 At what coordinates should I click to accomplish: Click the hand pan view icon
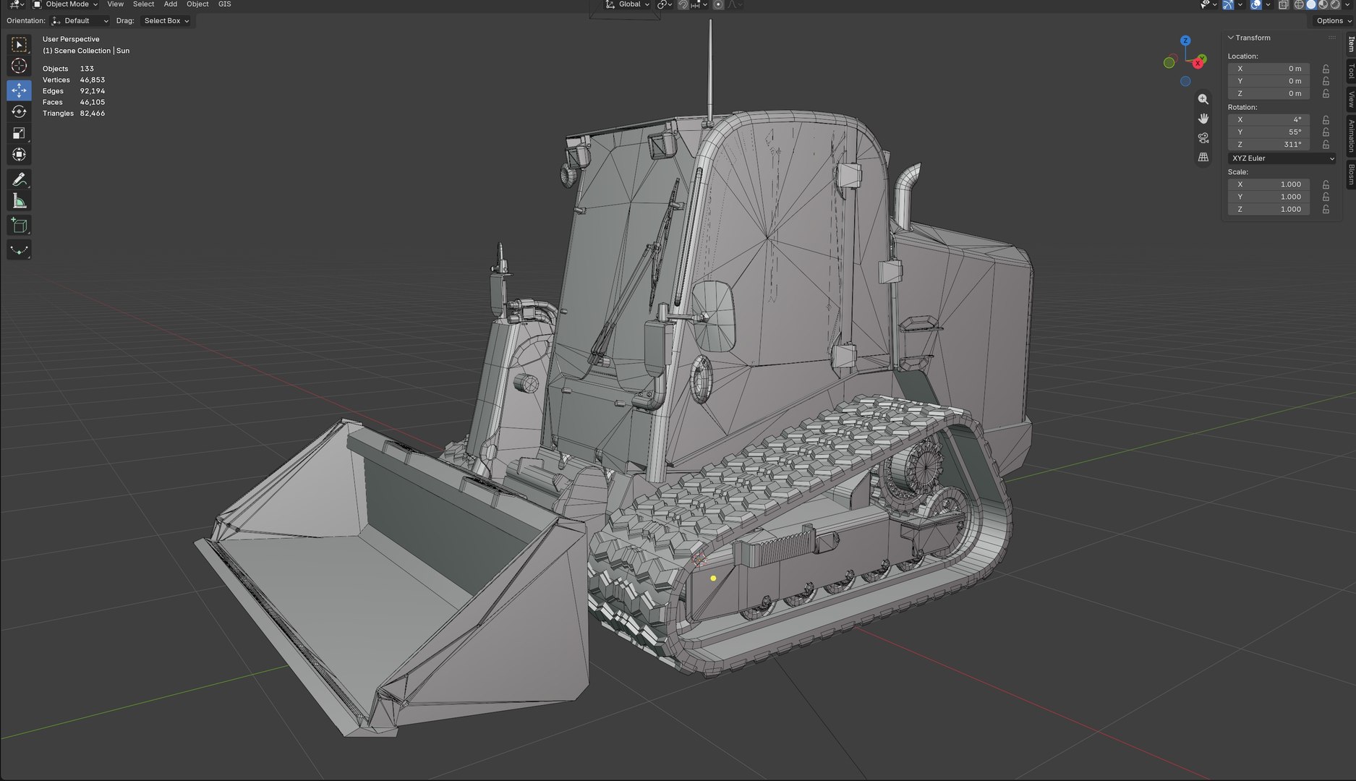1203,119
